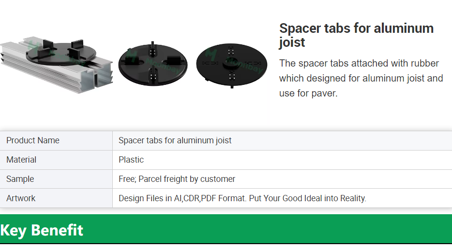Click the black spacer disc top view image

153,64
